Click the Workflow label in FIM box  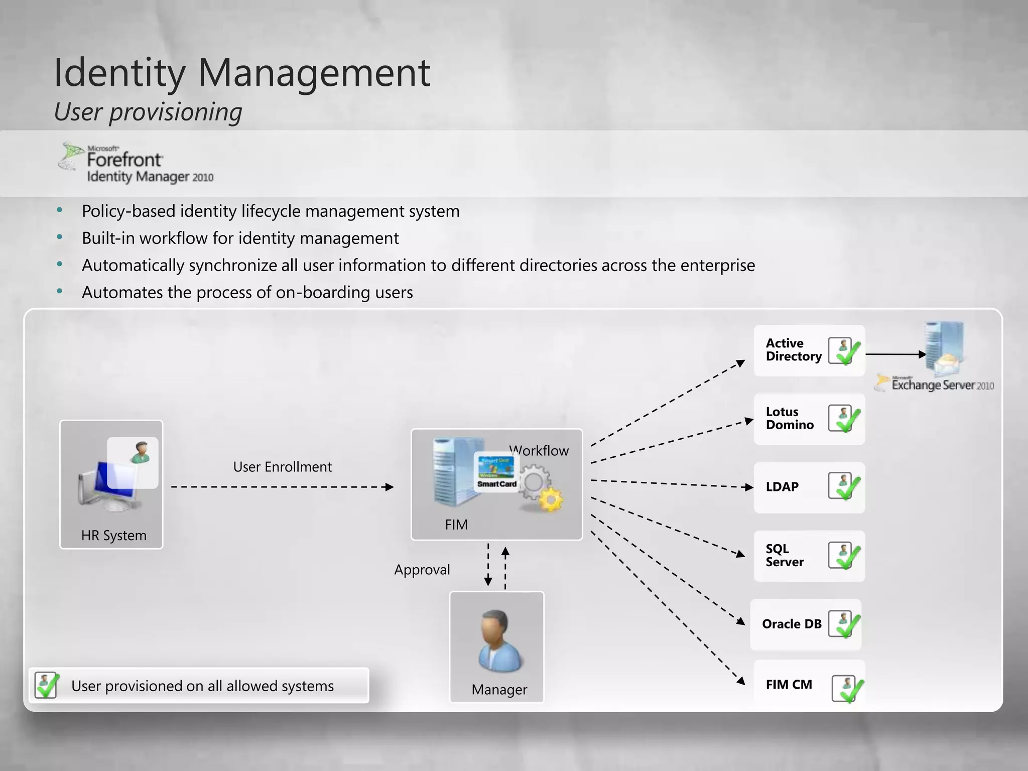tap(539, 451)
